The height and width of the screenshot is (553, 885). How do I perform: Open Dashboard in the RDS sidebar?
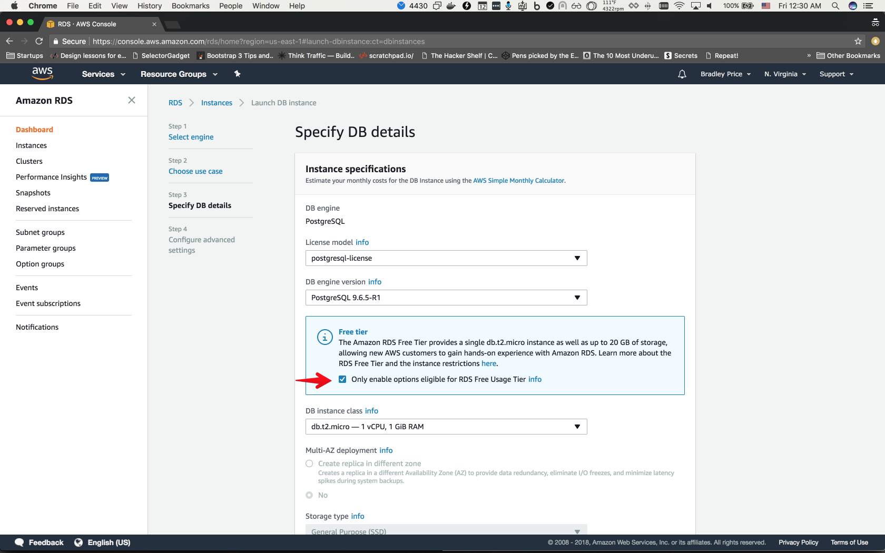pyautogui.click(x=34, y=130)
